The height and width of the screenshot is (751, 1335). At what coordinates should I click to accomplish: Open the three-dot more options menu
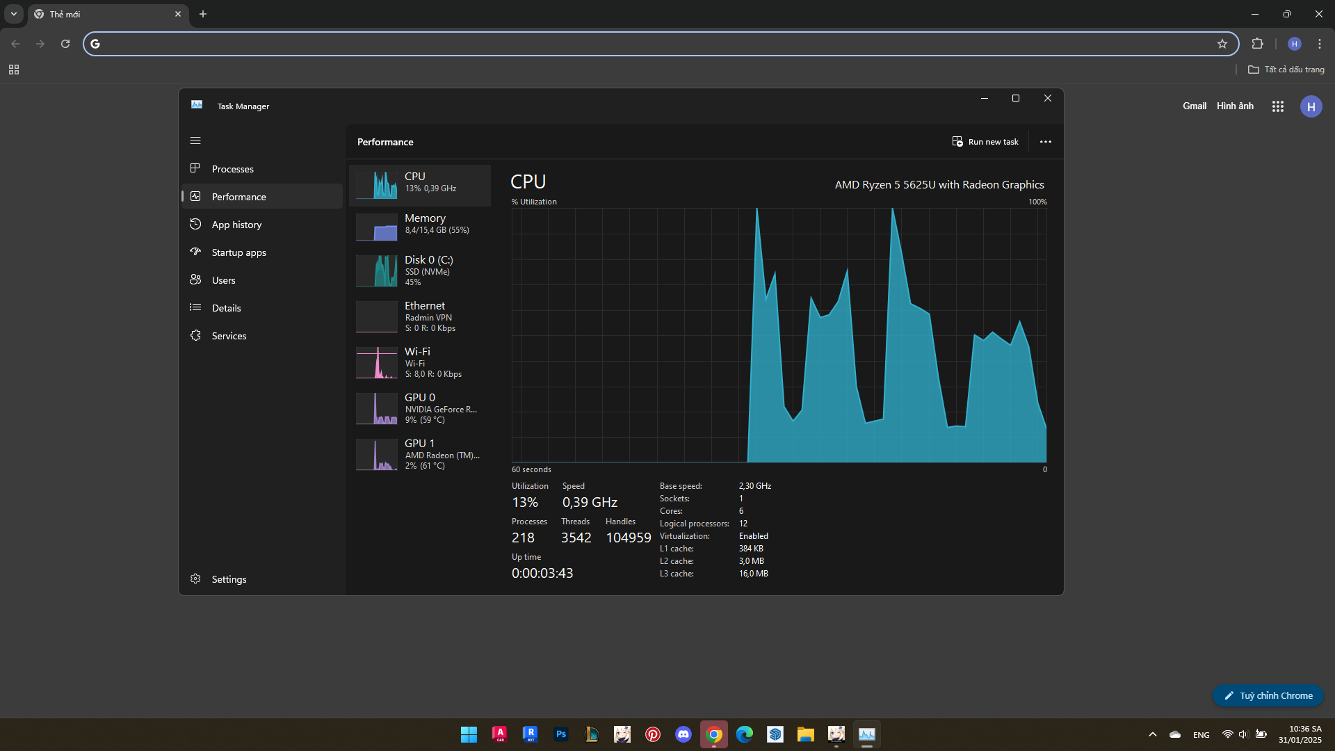point(1045,142)
